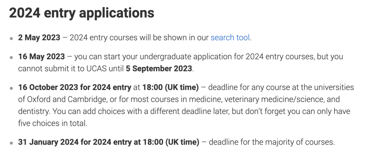Click the bold '16 May 2023' date
The image size is (373, 155).
click(x=41, y=57)
